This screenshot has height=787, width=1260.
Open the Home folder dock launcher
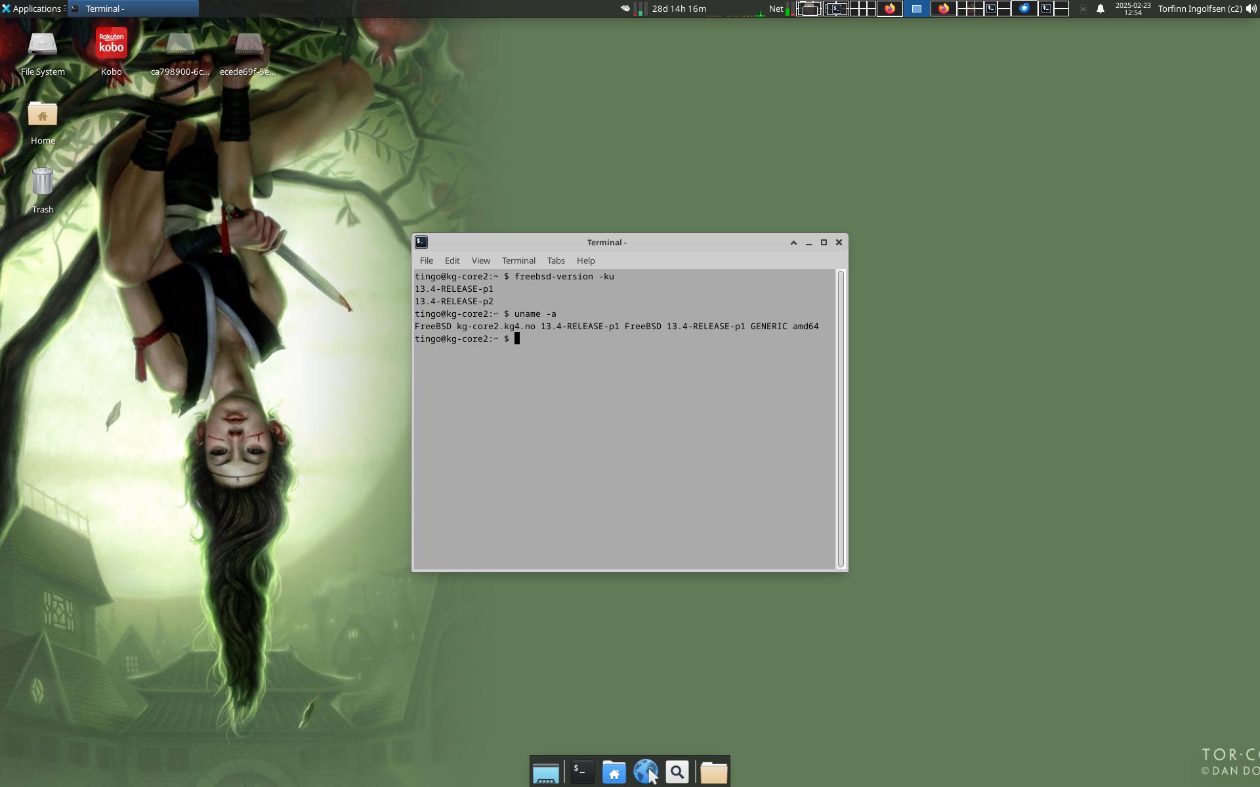(x=614, y=772)
